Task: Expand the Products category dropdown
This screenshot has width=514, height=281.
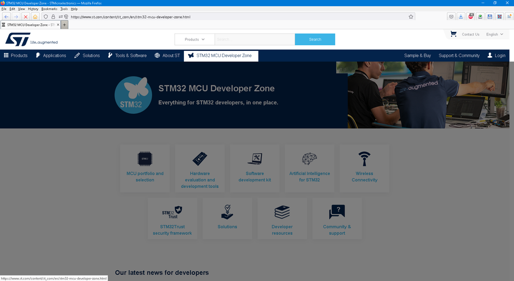Action: pyautogui.click(x=195, y=39)
